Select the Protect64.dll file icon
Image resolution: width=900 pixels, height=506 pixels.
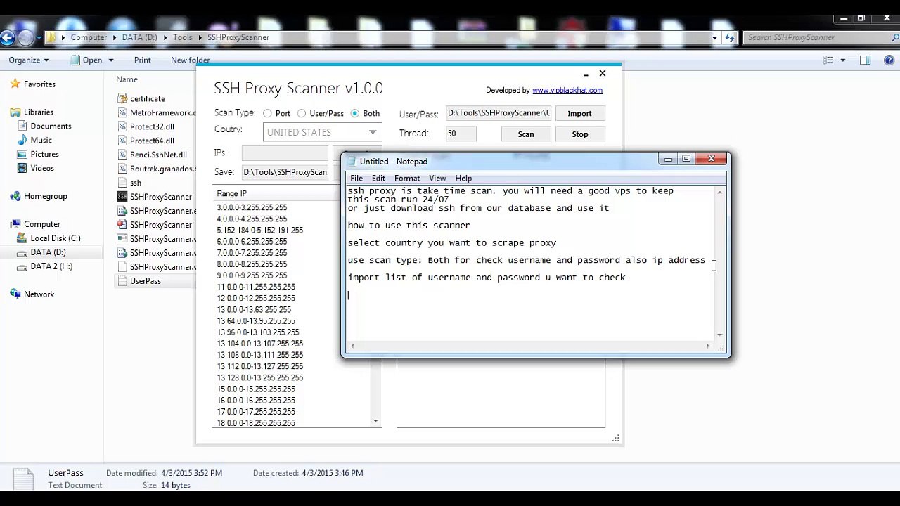[122, 141]
